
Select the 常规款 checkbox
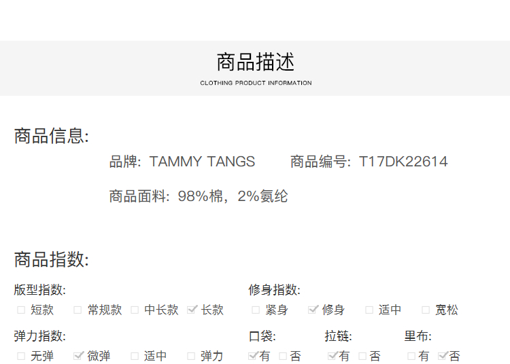78,310
